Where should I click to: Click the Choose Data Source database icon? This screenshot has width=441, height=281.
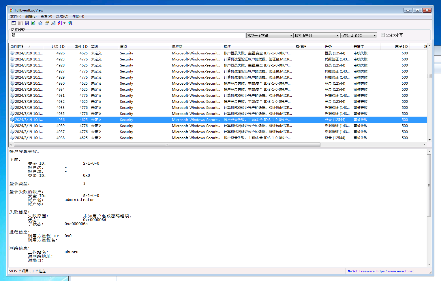tap(20, 23)
